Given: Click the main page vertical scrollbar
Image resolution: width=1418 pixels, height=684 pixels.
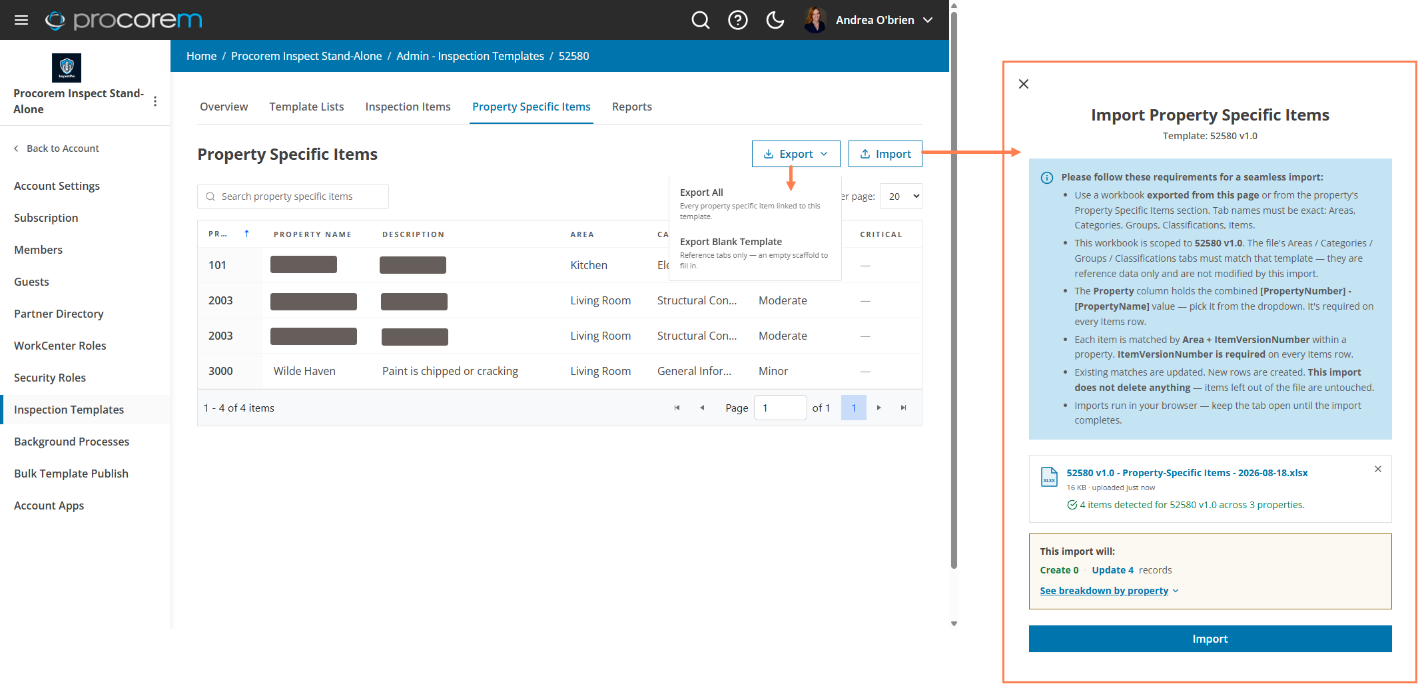Looking at the screenshot, I should coord(954,290).
